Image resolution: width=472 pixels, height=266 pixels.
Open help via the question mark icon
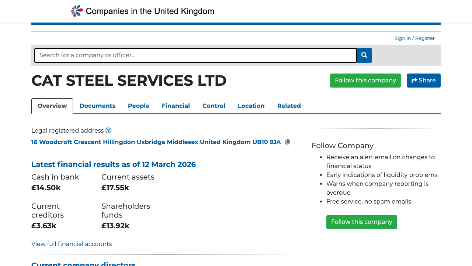click(109, 130)
